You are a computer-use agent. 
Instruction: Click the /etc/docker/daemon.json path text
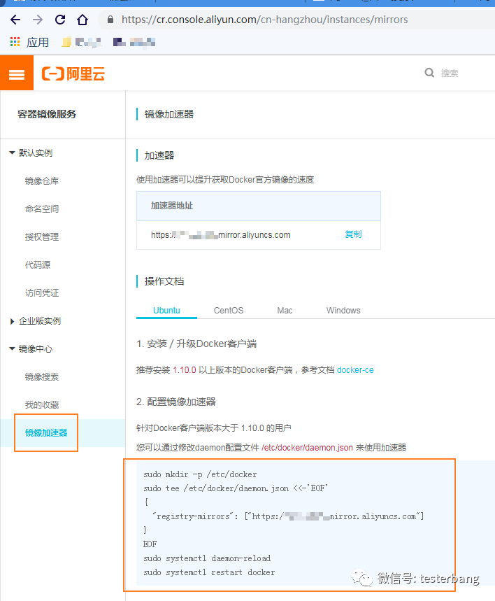(307, 447)
